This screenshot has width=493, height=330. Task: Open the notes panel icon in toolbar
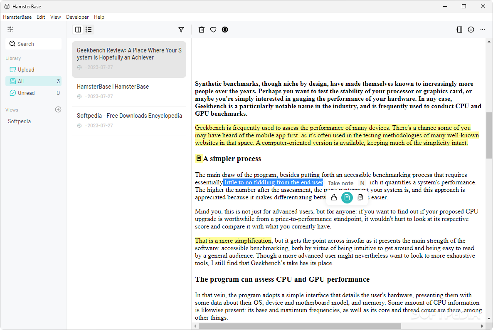(459, 30)
